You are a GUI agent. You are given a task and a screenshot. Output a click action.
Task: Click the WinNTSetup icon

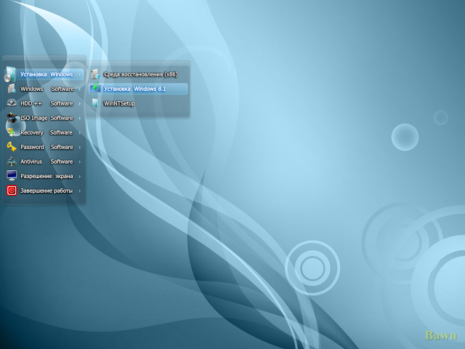95,103
